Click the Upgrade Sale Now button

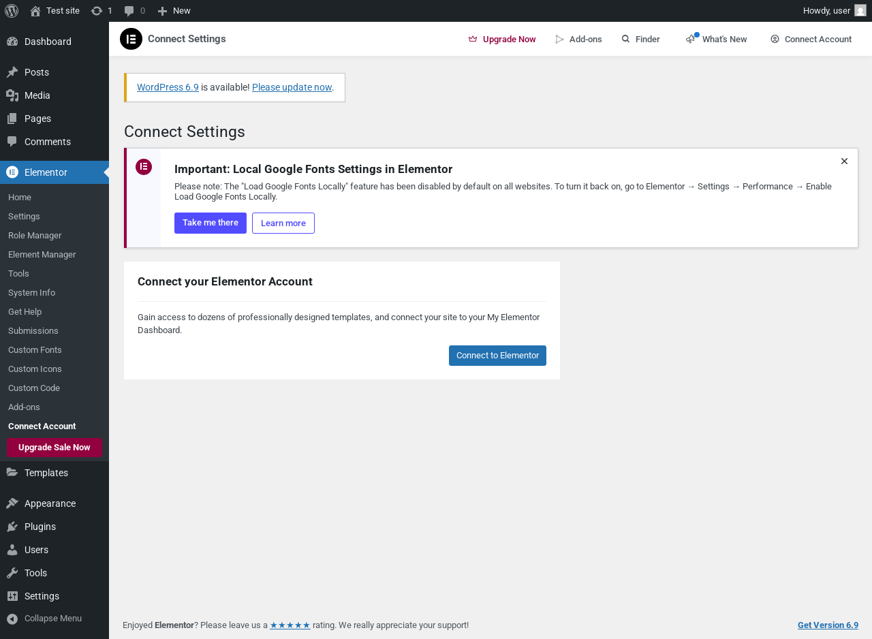(54, 448)
